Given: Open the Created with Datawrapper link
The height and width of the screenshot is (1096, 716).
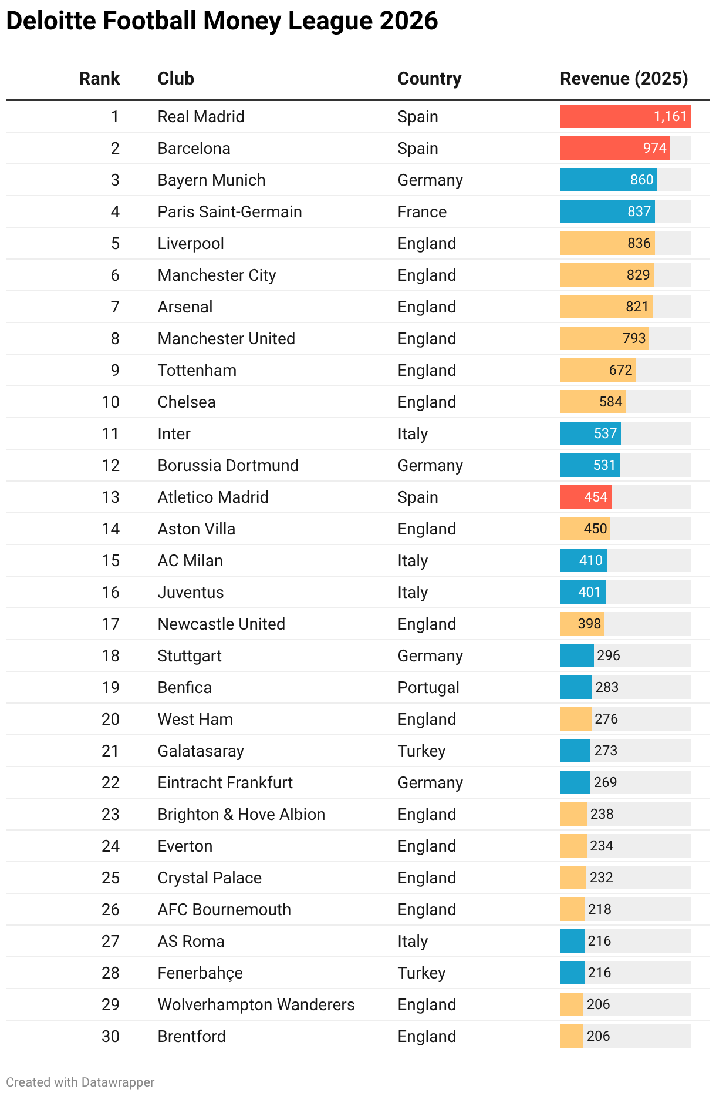Looking at the screenshot, I should coord(80,1082).
